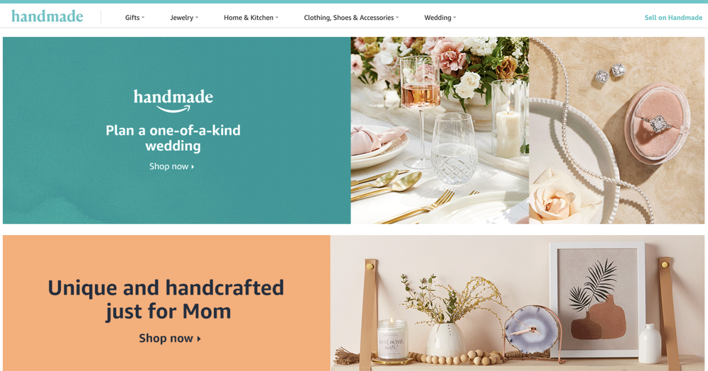
Task: Click the white handmade logo on teal banner
Action: point(173,101)
